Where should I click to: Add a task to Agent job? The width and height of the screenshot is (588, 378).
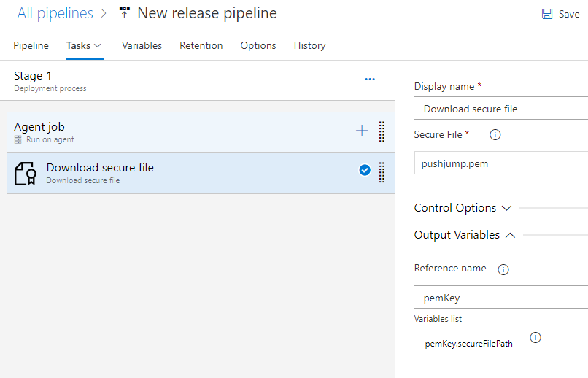pyautogui.click(x=362, y=131)
